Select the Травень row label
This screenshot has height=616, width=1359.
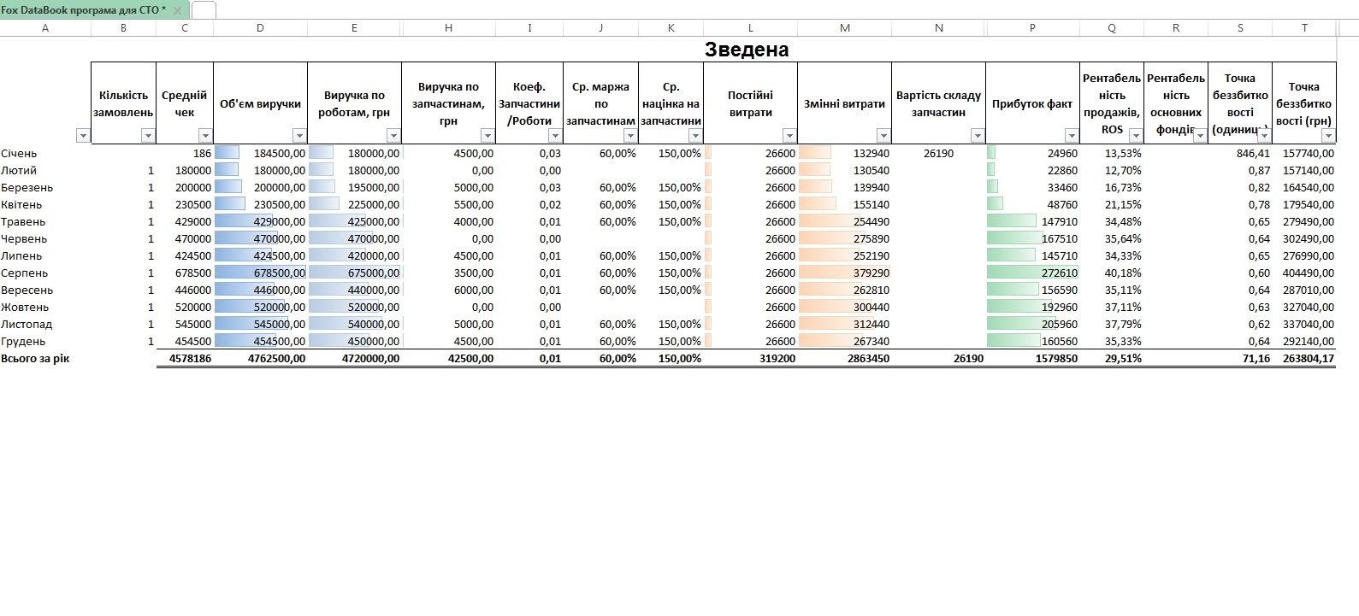[x=23, y=222]
